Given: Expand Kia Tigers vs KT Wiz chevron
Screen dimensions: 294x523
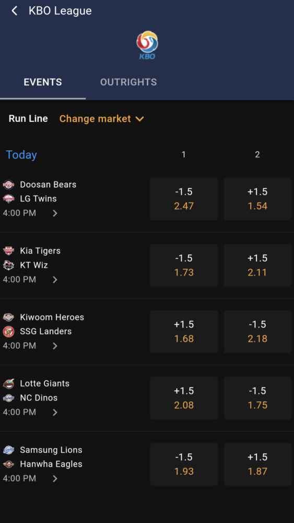Looking at the screenshot, I should pyautogui.click(x=55, y=279).
